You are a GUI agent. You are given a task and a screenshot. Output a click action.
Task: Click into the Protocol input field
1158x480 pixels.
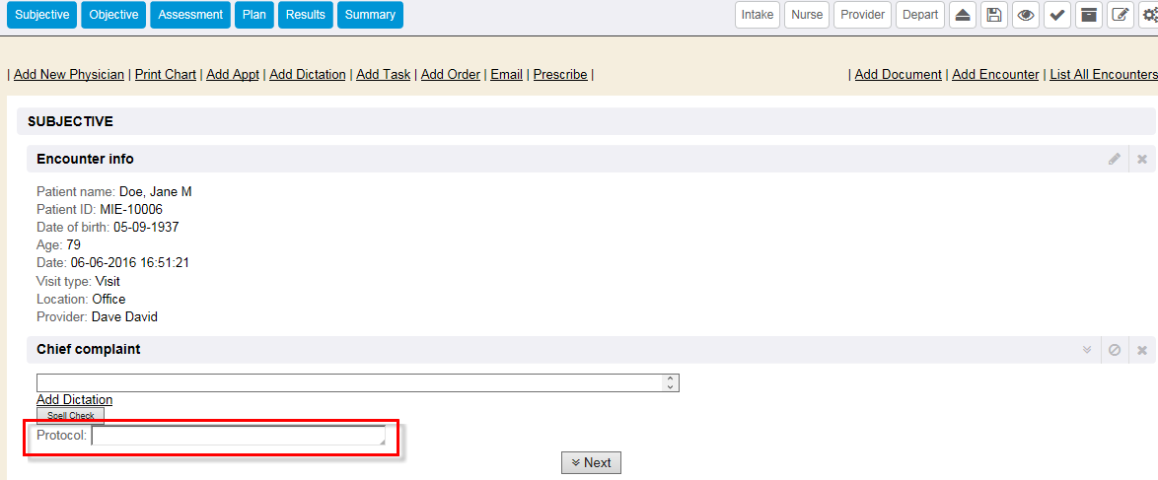(239, 436)
